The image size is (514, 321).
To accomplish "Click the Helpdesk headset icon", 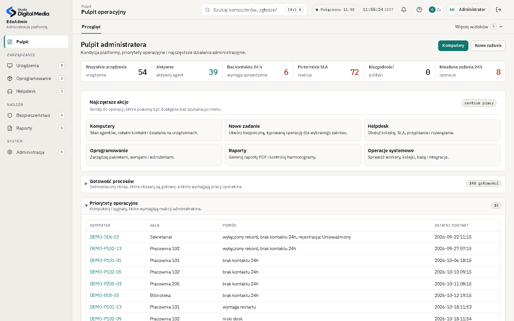I will (x=10, y=91).
